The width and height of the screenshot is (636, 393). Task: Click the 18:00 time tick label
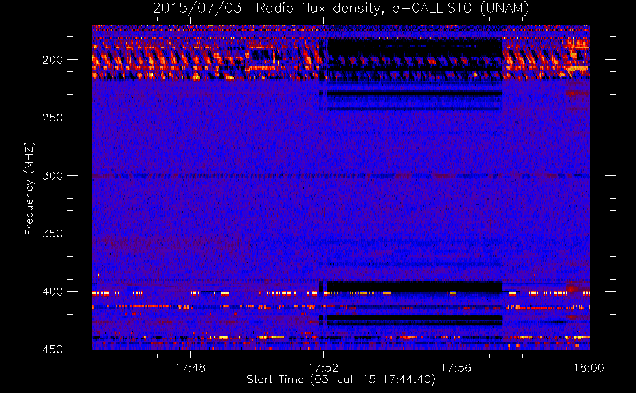coord(589,368)
